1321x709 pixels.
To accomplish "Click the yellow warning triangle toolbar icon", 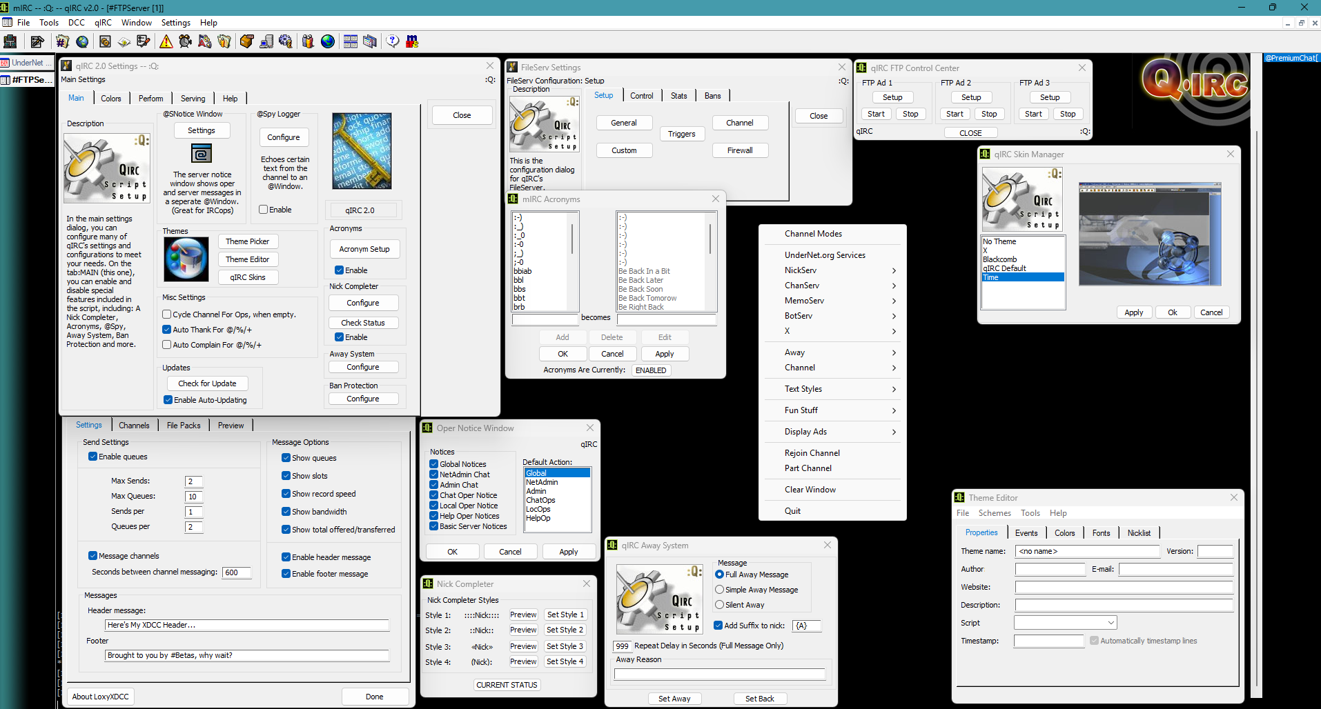I will (166, 41).
